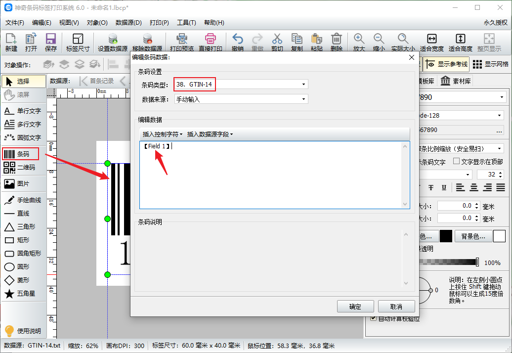Open 标签尺寸 label size settings

point(78,42)
